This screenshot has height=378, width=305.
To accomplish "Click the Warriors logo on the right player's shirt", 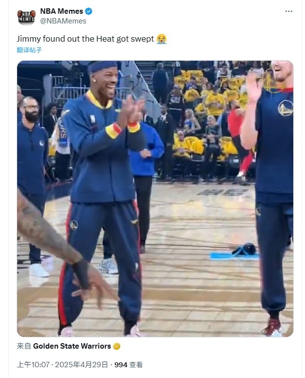I will pyautogui.click(x=285, y=108).
